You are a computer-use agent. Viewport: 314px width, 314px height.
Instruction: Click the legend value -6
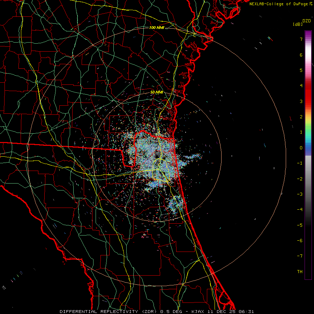(300, 241)
